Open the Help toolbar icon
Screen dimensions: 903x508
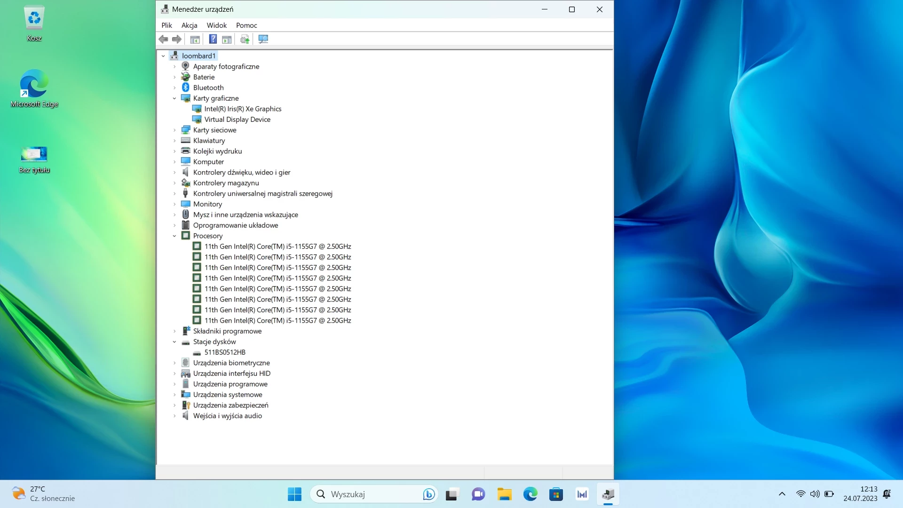click(213, 40)
